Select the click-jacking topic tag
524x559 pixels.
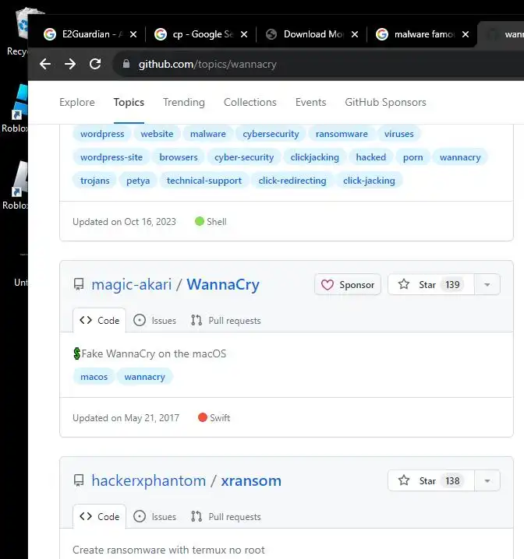click(369, 181)
